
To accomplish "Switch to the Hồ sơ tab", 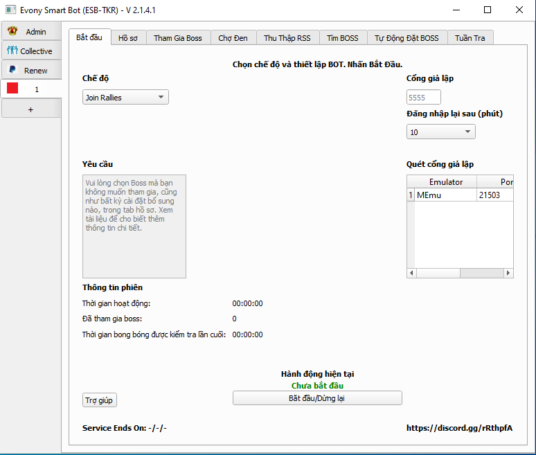I will click(x=128, y=38).
